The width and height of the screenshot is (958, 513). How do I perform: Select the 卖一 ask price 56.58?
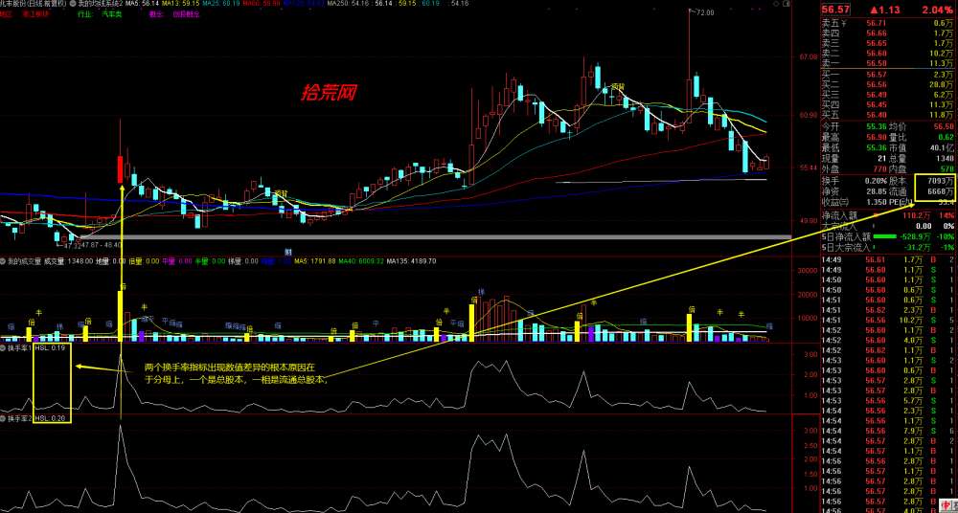point(877,63)
